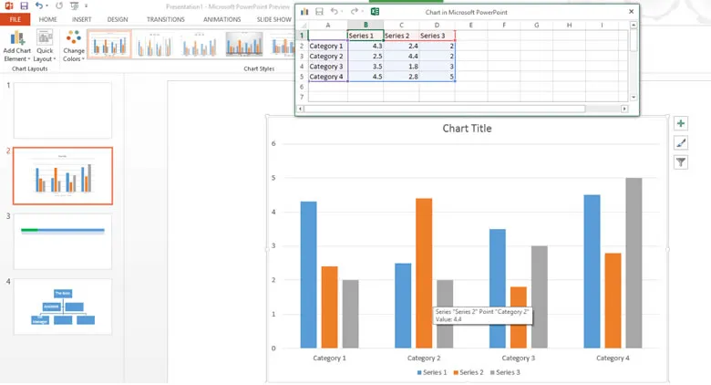Click Start From Beginning presentation icon
Screen dimensions: 711x385
75,5
